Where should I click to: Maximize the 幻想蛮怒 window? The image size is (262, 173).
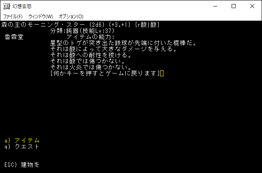coord(234,6)
